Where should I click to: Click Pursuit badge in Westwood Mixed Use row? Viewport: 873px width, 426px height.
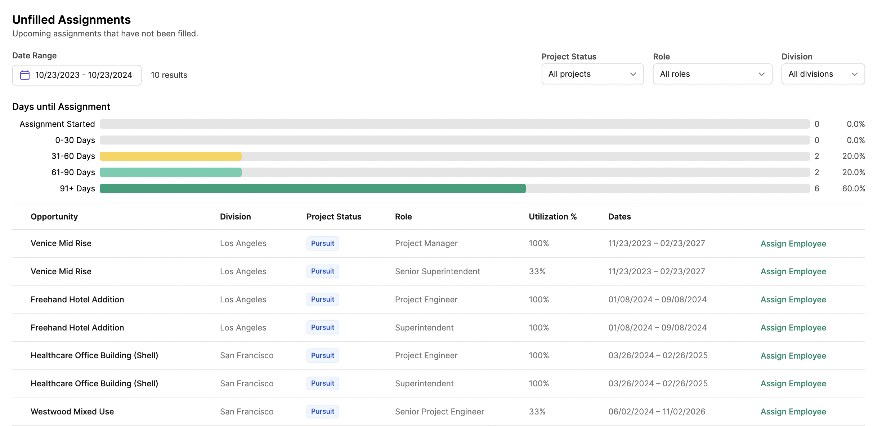323,411
